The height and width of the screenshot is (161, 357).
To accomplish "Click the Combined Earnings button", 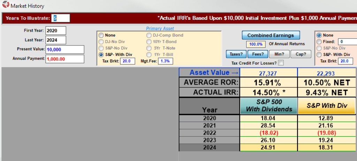I will pyautogui.click(x=271, y=35).
